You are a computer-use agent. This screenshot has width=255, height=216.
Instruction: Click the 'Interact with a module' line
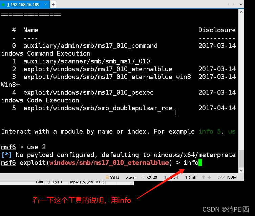click(119, 132)
